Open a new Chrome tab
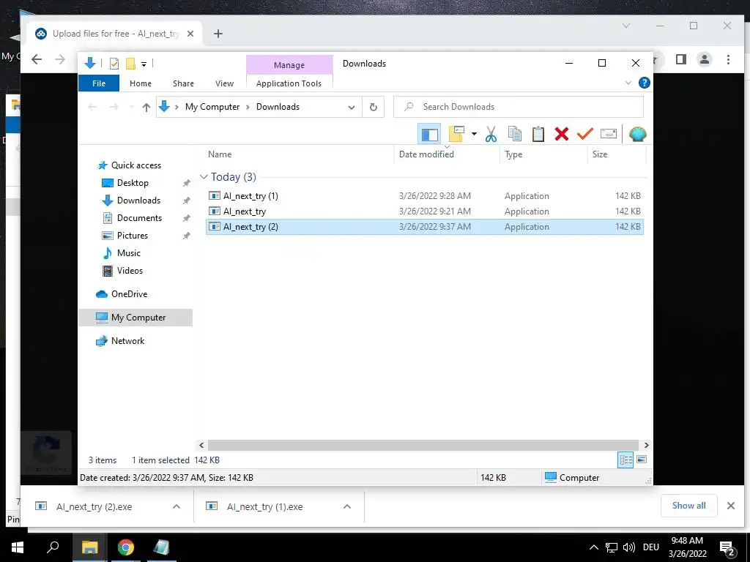 tap(218, 34)
